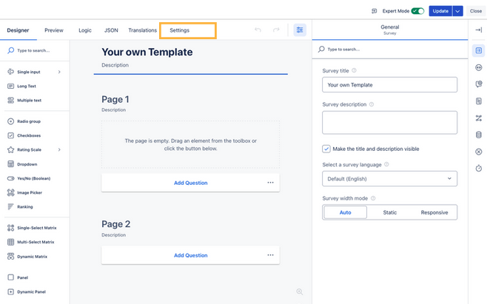
Task: Open the timer/quiz settings icon
Action: 478,169
